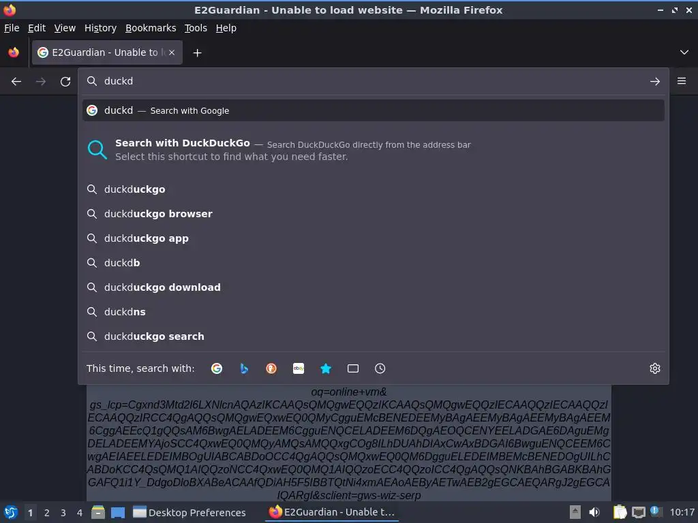Open a new tab with the plus button
Screen dimensions: 698x523
tap(197, 53)
